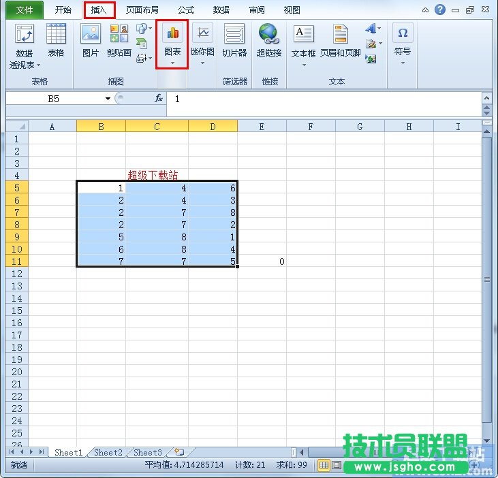Switch to Normal view in status bar

point(324,465)
